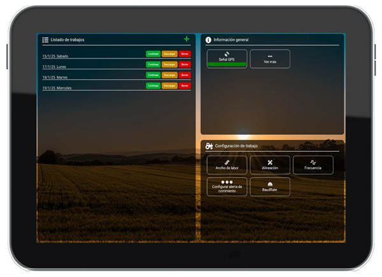Open the BaudRate setting
This screenshot has width=382, height=277.
(270, 187)
